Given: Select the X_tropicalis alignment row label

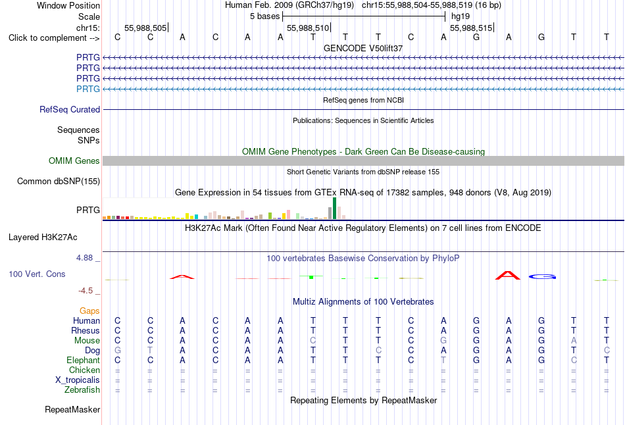Looking at the screenshot, I should (78, 380).
